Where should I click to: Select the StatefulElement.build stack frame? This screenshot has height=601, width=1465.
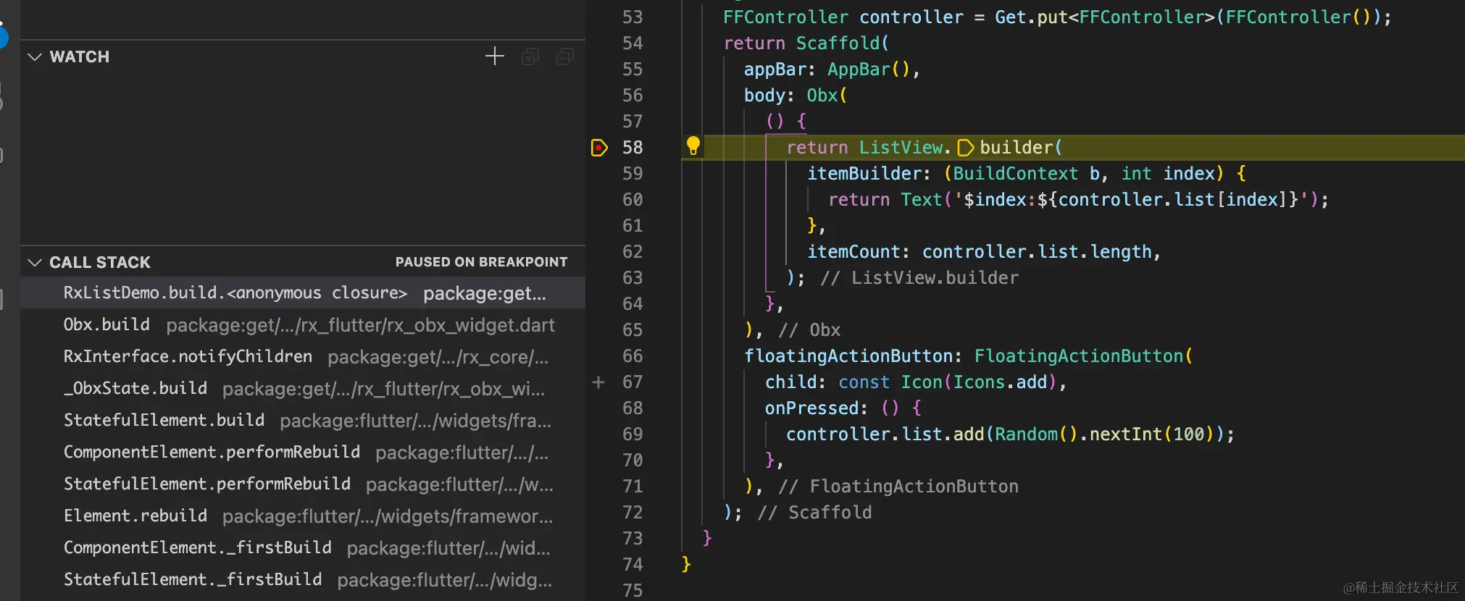(x=303, y=420)
